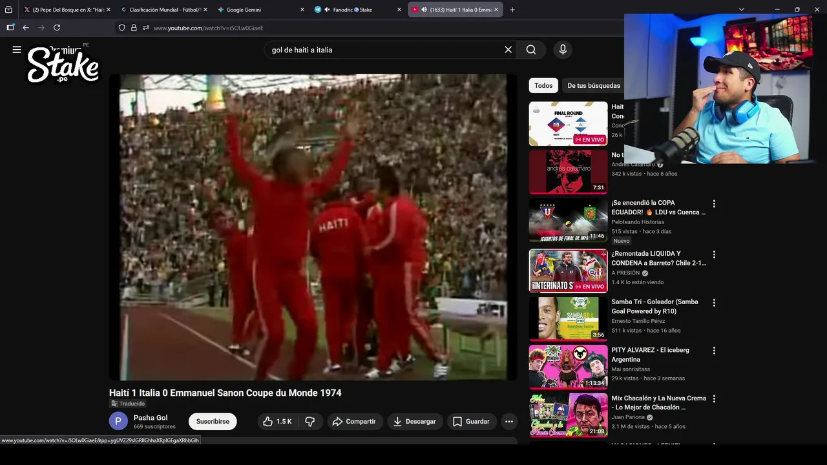Image resolution: width=827 pixels, height=465 pixels.
Task: Click the browser address bar URL
Action: point(208,28)
